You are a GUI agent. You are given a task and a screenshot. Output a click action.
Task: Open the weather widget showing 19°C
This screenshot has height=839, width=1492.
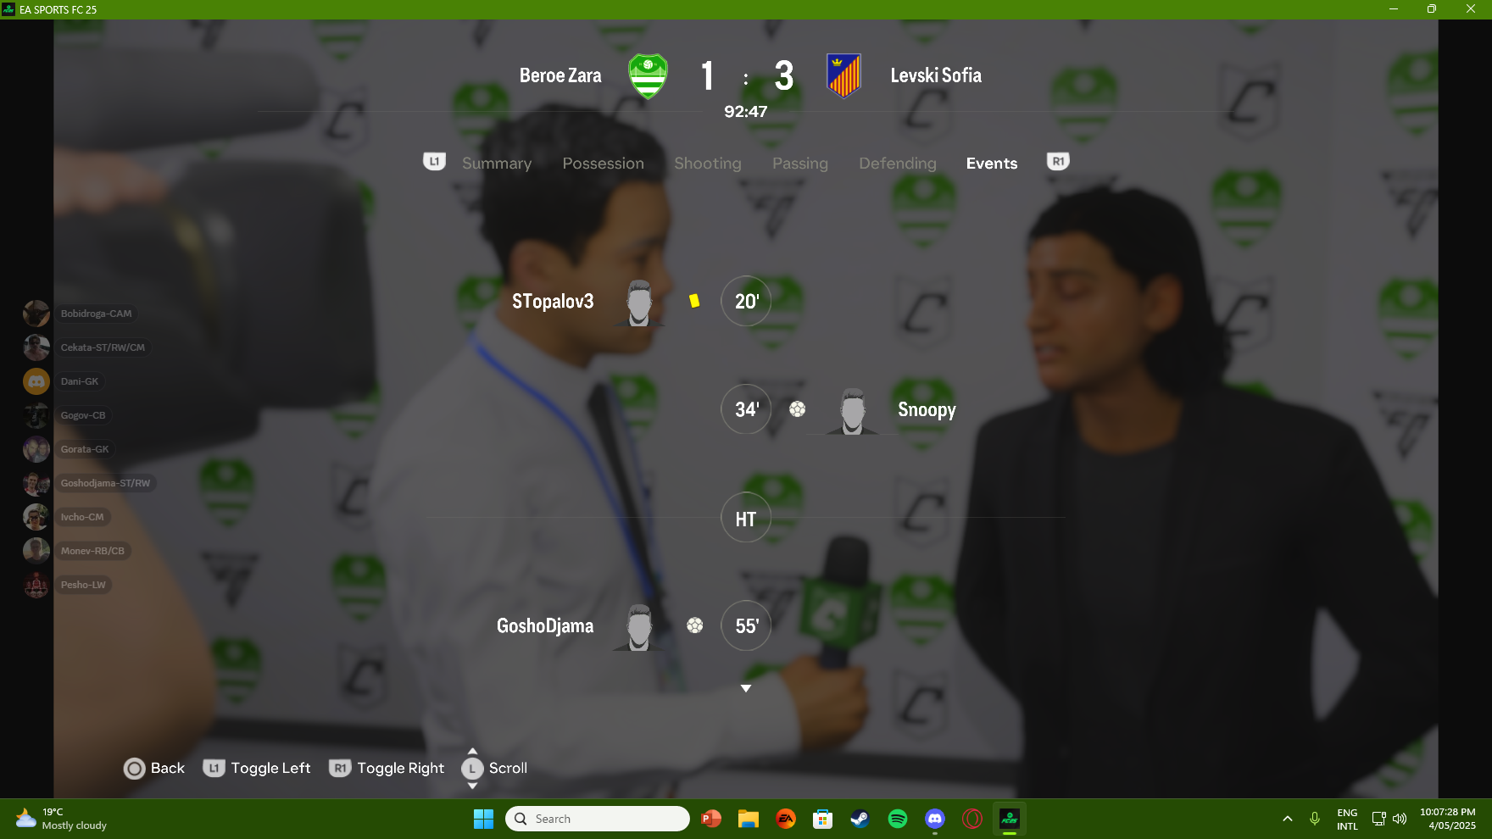[61, 819]
